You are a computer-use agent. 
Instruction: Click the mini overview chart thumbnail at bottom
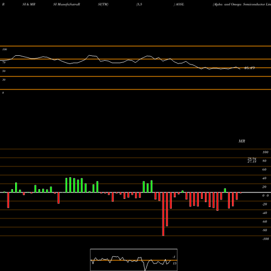(134, 260)
